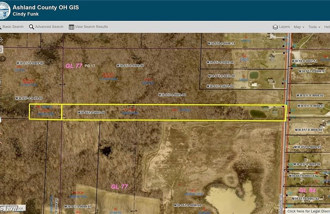Click the pond inside the yellow parcel
This screenshot has width=330, height=214.
258,114
